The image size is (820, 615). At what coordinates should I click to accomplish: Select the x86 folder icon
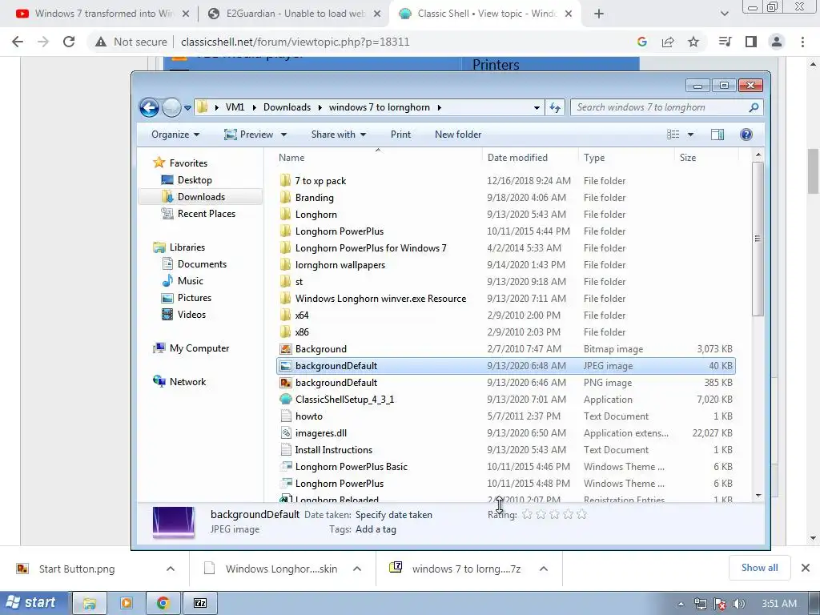tap(286, 332)
